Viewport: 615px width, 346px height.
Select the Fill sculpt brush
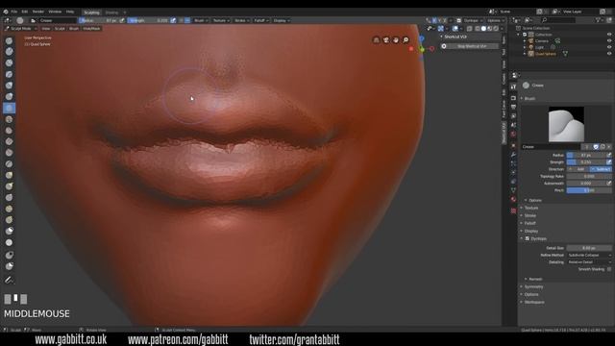(9, 141)
